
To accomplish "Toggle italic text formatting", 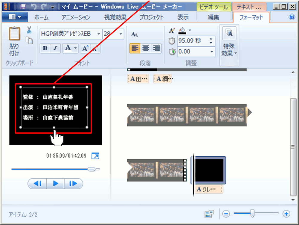I will pyautogui.click(x=55, y=49).
